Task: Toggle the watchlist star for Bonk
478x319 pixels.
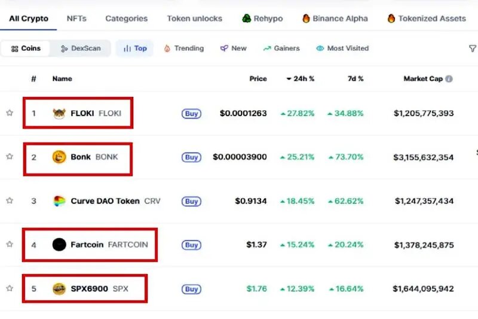Action: coord(10,156)
